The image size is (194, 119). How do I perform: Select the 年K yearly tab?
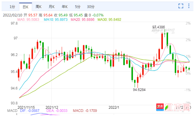pyautogui.click(x=65, y=7)
